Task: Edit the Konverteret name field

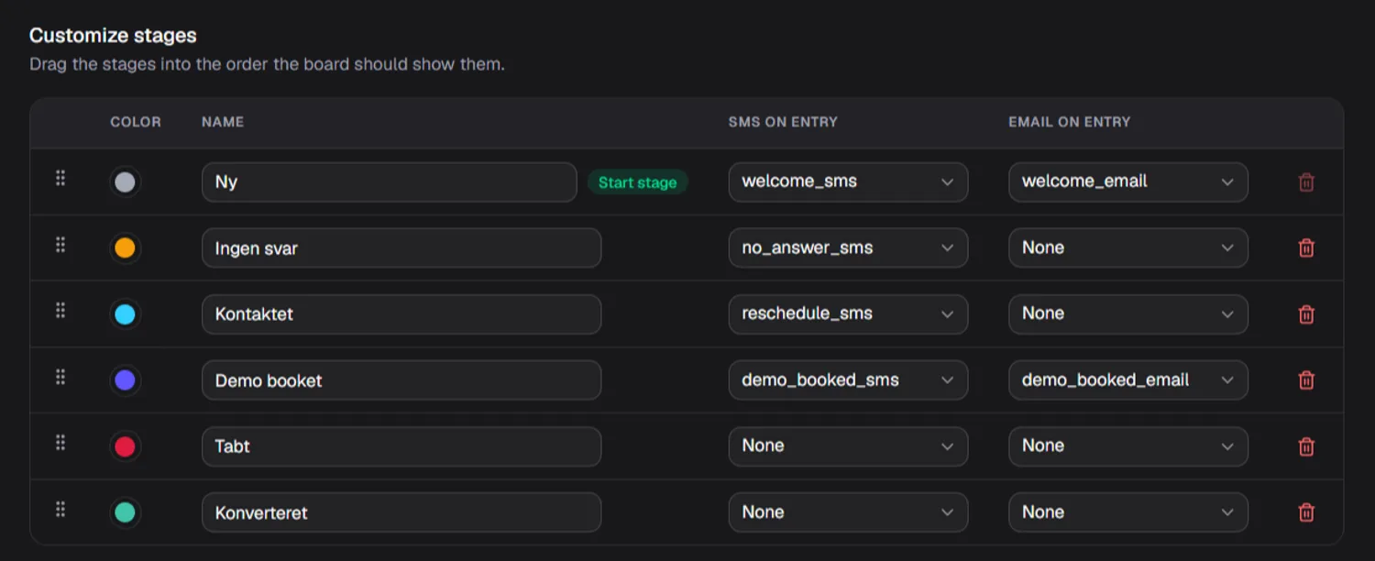Action: tap(401, 512)
